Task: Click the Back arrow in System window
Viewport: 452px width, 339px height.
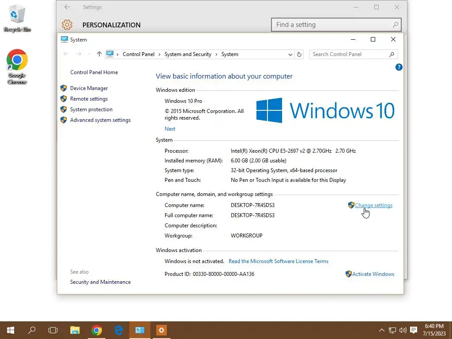Action: pos(66,54)
